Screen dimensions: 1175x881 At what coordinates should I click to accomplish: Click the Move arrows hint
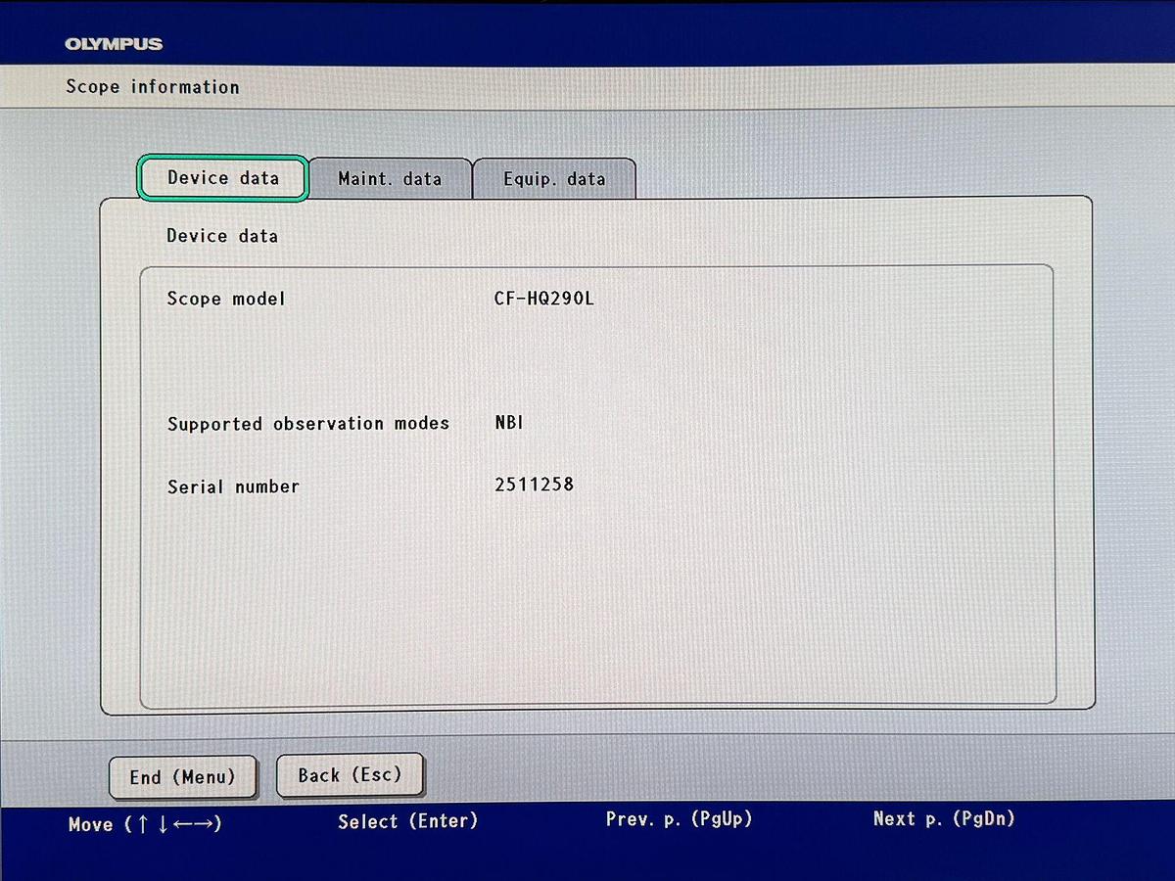tap(145, 824)
